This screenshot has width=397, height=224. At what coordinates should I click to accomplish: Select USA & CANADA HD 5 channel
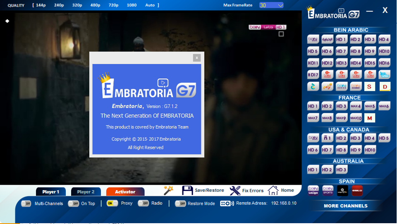pyautogui.click(x=384, y=138)
